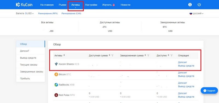Open the dollar currency icon in header

190,5
